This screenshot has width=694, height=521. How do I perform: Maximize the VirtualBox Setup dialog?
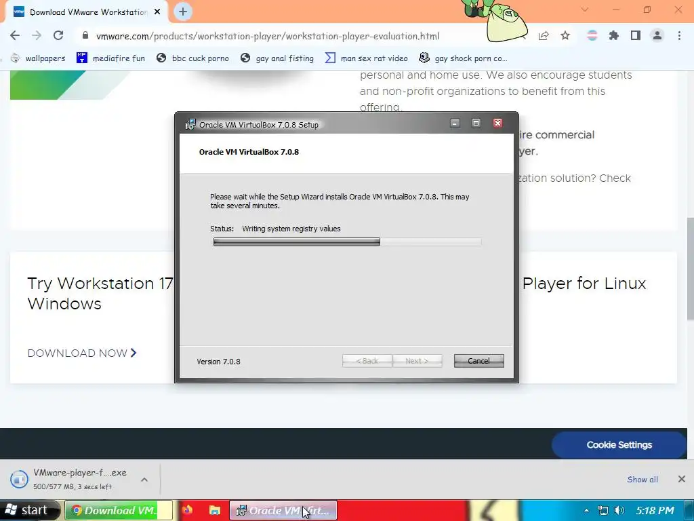[476, 123]
